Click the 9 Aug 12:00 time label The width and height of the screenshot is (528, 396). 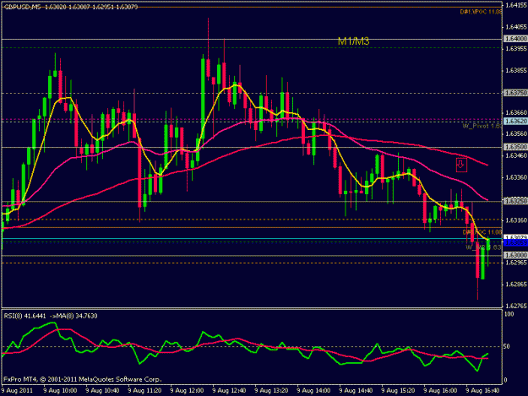click(187, 391)
